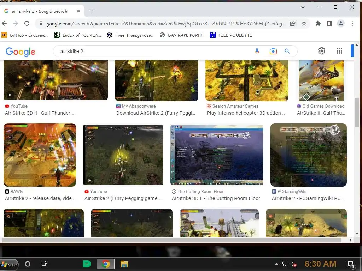
Task: Share this page using the share icon
Action: tap(293, 24)
